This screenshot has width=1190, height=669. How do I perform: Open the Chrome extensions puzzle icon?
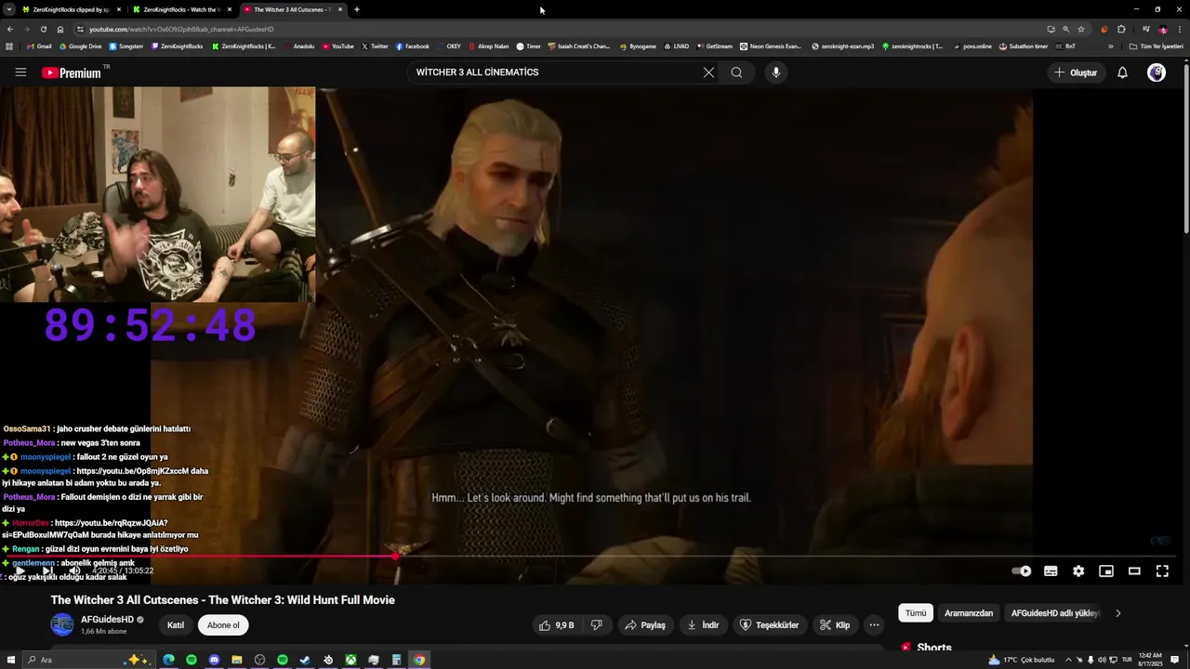click(1121, 29)
